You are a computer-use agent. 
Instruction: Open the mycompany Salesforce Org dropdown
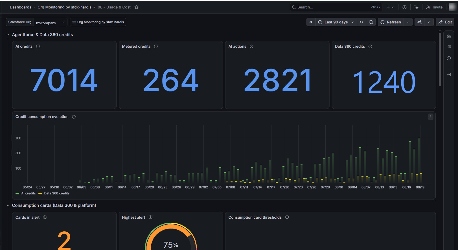click(50, 22)
